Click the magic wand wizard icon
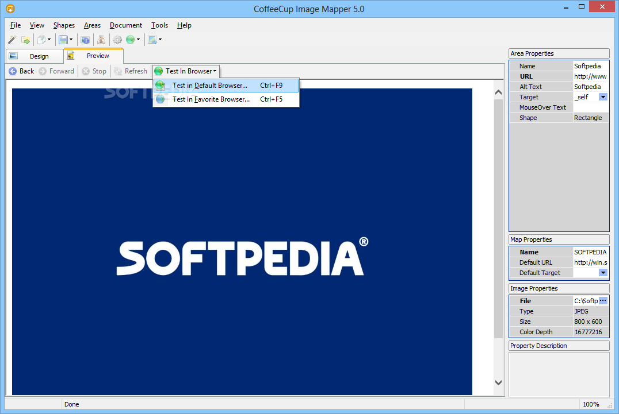619x414 pixels. tap(12, 40)
